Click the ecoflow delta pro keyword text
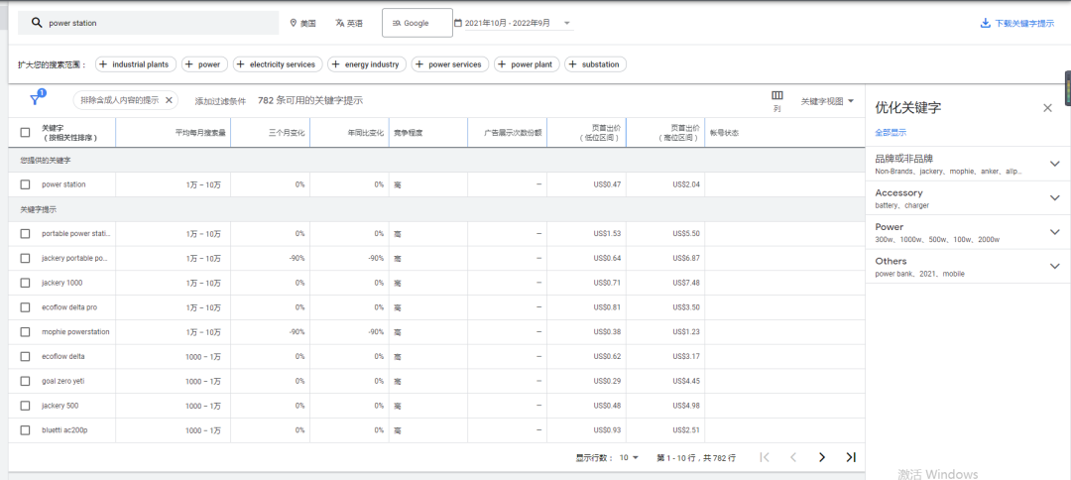The image size is (1071, 480). click(x=69, y=307)
